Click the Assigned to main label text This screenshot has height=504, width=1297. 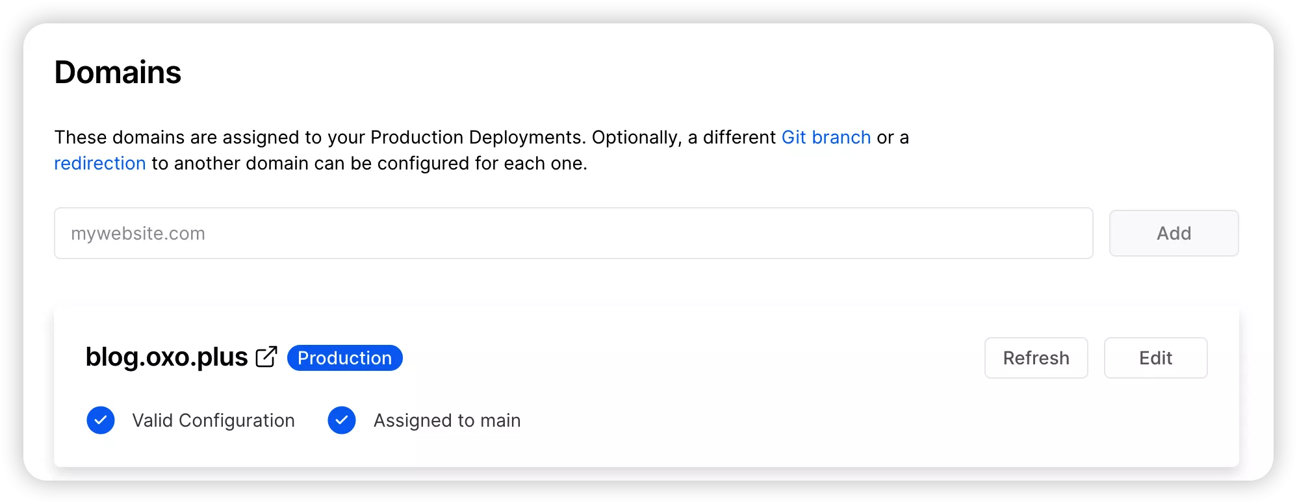pos(446,421)
